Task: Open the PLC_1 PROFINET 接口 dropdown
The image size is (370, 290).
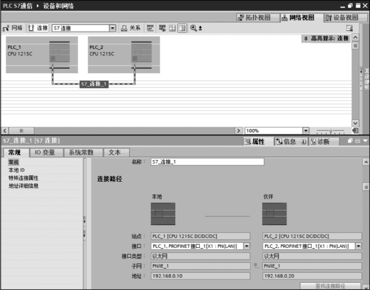Action: click(247, 246)
